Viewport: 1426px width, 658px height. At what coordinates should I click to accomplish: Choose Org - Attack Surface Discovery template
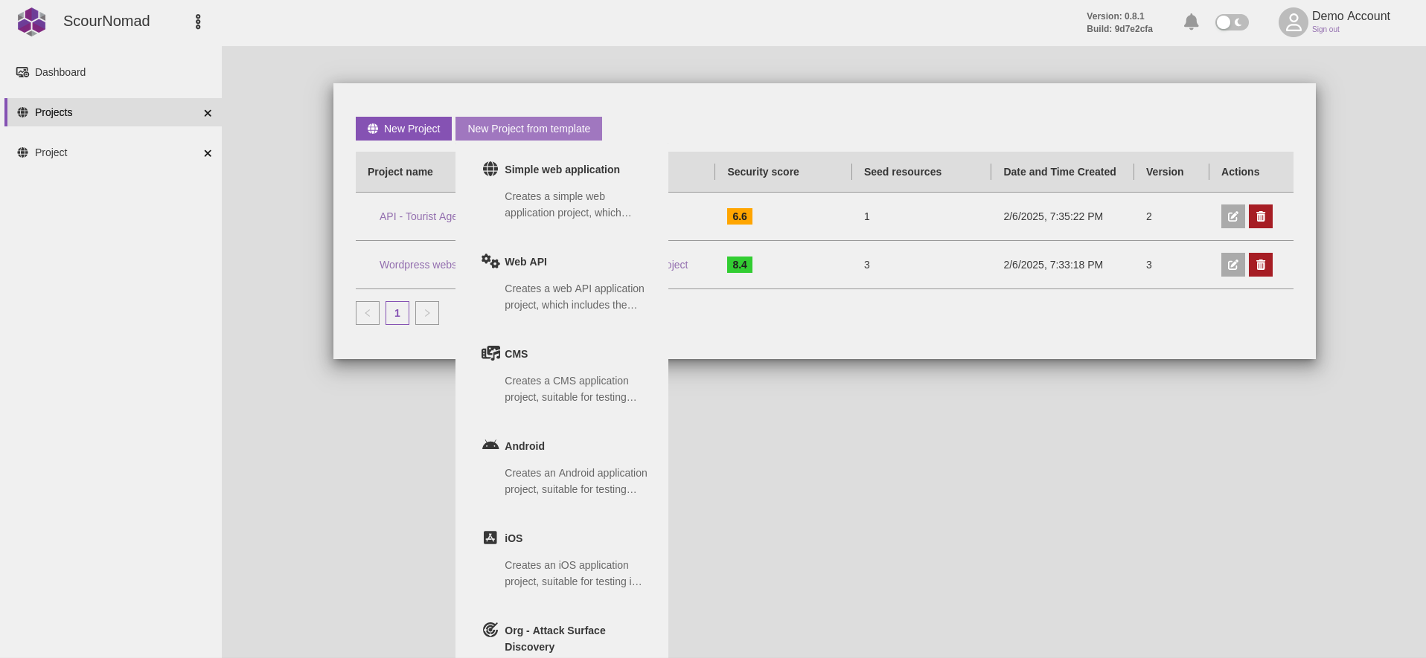[x=562, y=638]
